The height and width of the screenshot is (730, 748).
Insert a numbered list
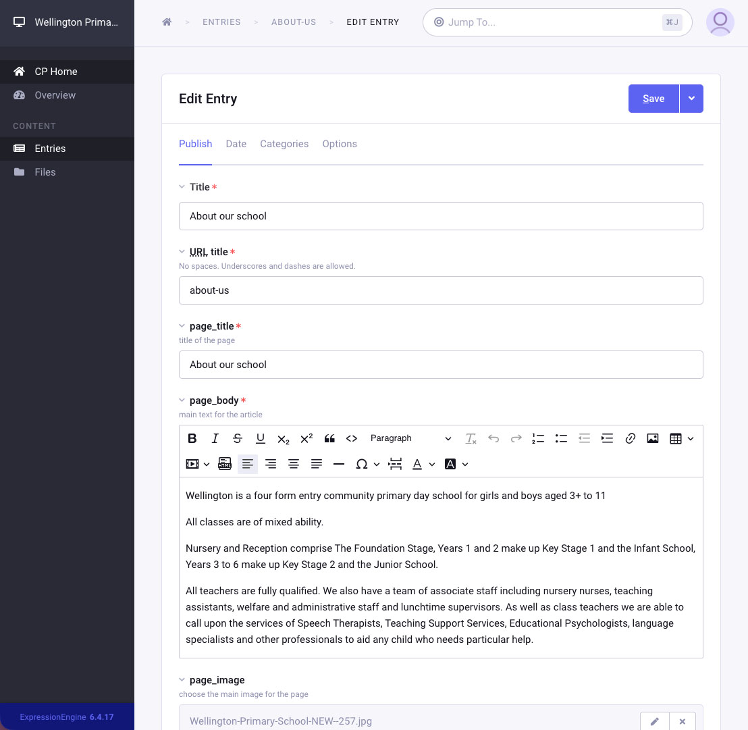tap(538, 438)
